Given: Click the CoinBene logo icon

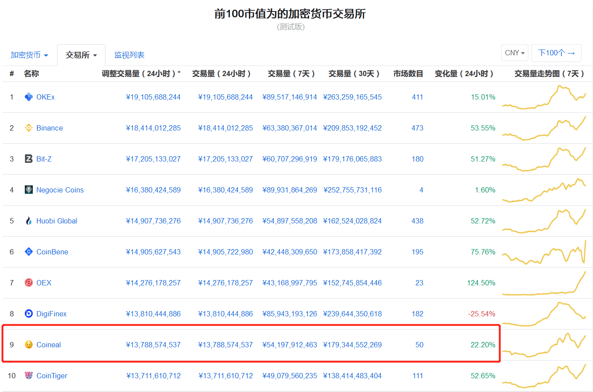Looking at the screenshot, I should 29,252.
